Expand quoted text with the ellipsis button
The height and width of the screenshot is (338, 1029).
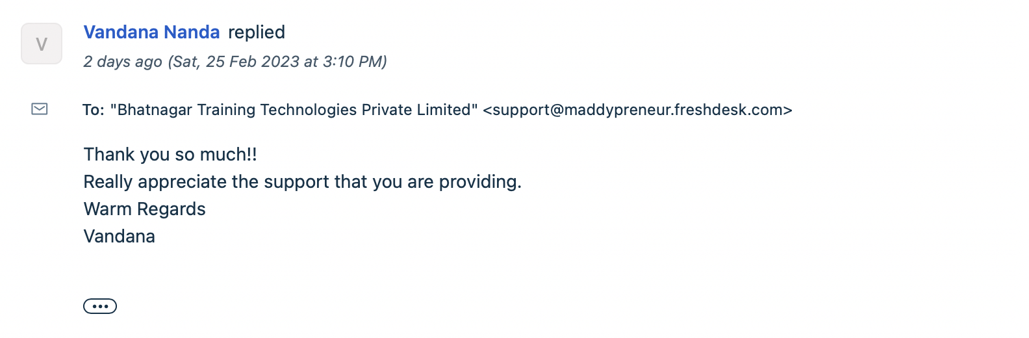[100, 306]
